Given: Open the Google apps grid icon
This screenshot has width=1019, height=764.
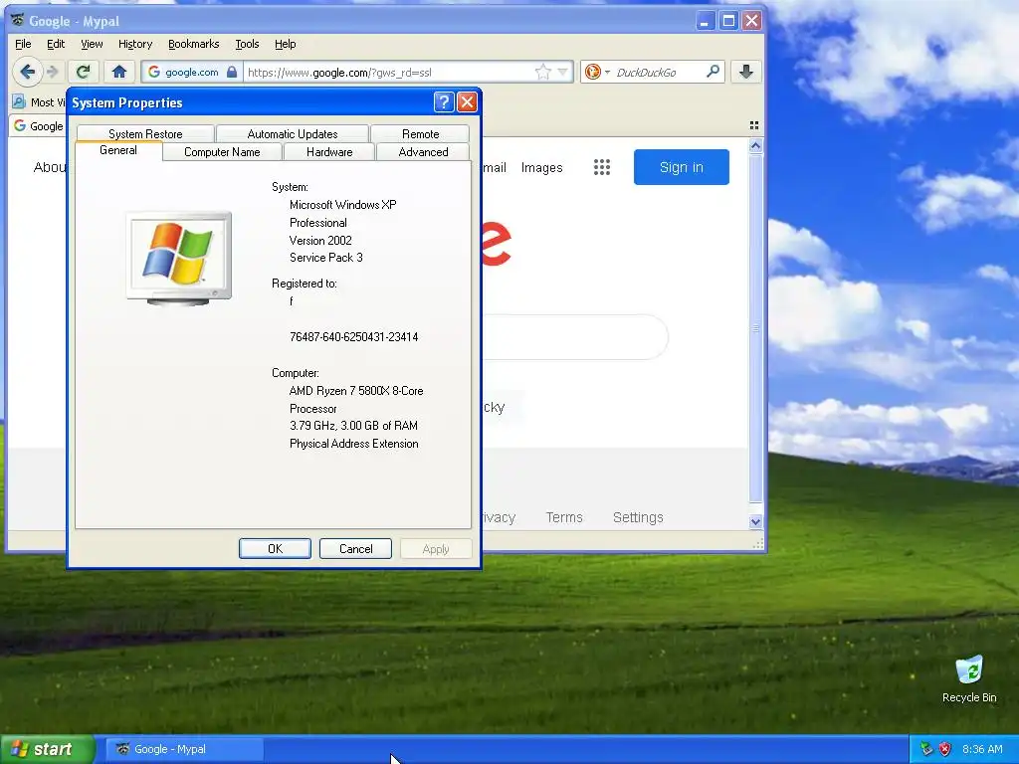Looking at the screenshot, I should pos(602,167).
